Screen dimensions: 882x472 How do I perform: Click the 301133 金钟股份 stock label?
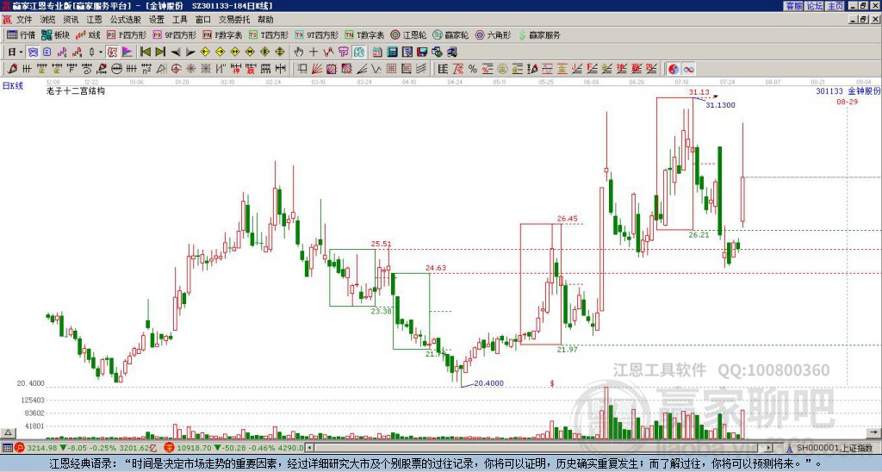pyautogui.click(x=848, y=90)
